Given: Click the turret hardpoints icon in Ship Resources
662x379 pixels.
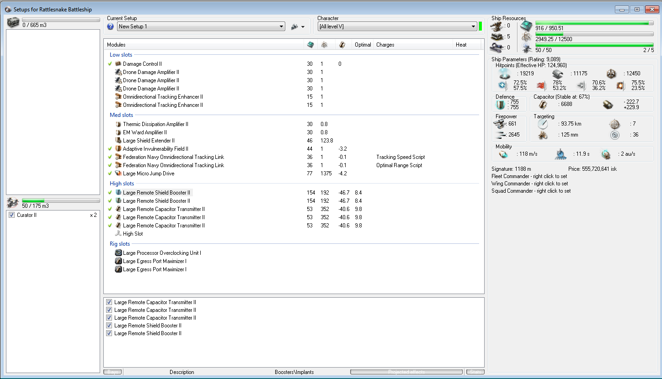Looking at the screenshot, I should click(x=496, y=26).
